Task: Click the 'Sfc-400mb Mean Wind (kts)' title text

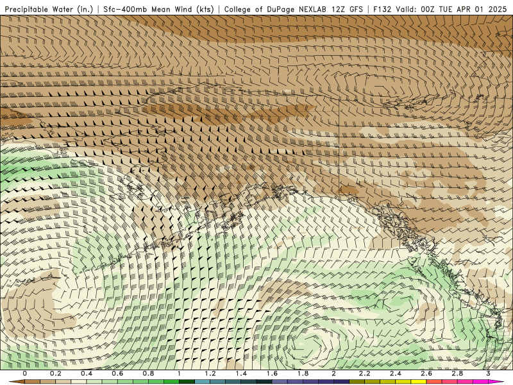Action: click(x=158, y=9)
